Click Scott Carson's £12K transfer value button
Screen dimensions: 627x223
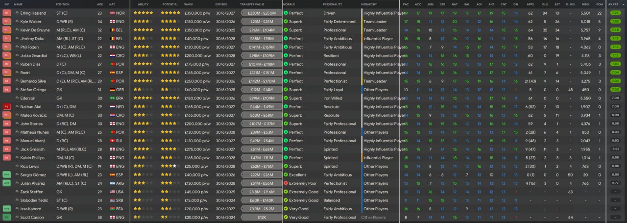(x=262, y=217)
